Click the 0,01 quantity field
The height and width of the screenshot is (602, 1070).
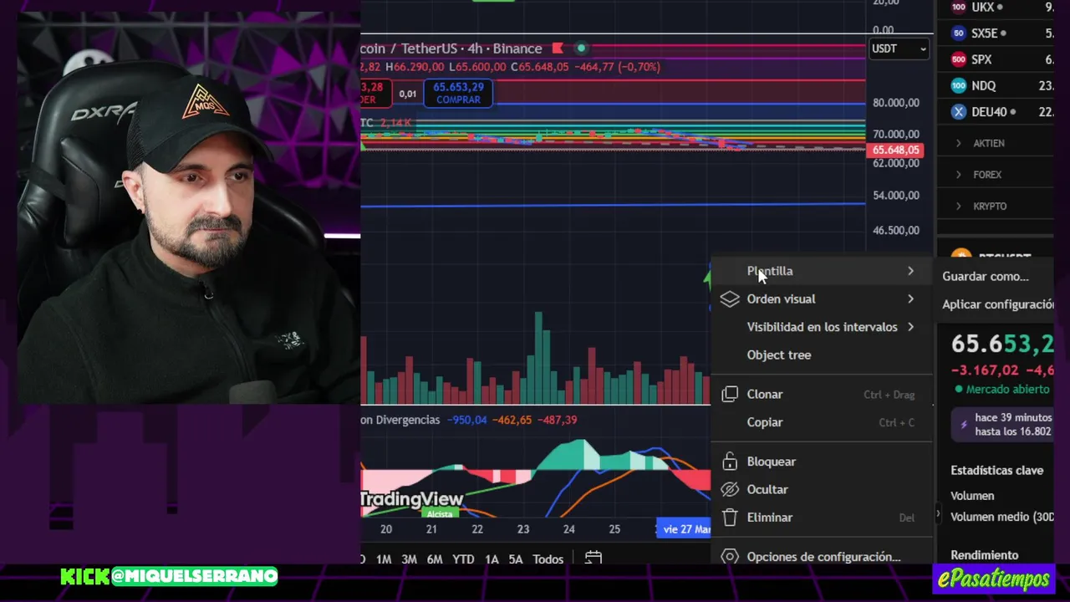click(407, 94)
